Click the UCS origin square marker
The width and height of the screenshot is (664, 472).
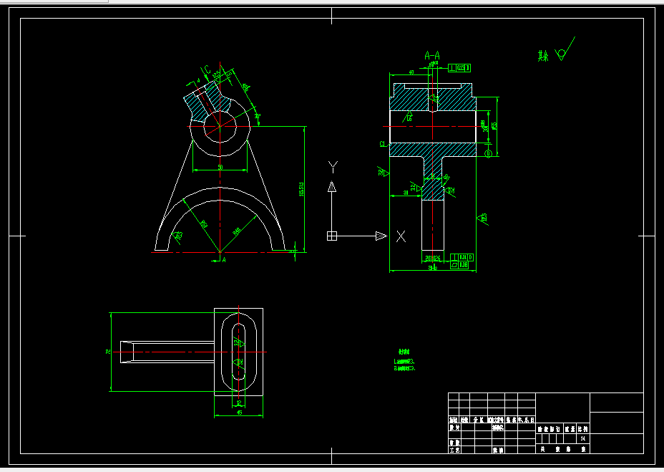332,236
